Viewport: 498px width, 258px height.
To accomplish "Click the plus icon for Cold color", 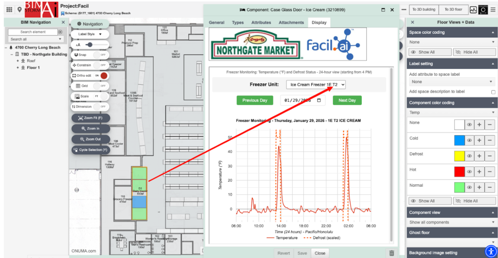I will click(479, 140).
